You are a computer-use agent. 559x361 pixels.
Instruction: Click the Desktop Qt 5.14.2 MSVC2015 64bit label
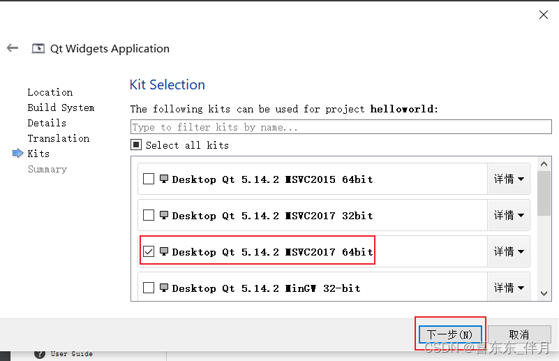coord(272,179)
